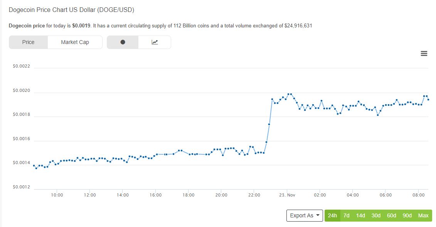Click the 04:00 x-axis label
The width and height of the screenshot is (436, 227).
tap(353, 195)
